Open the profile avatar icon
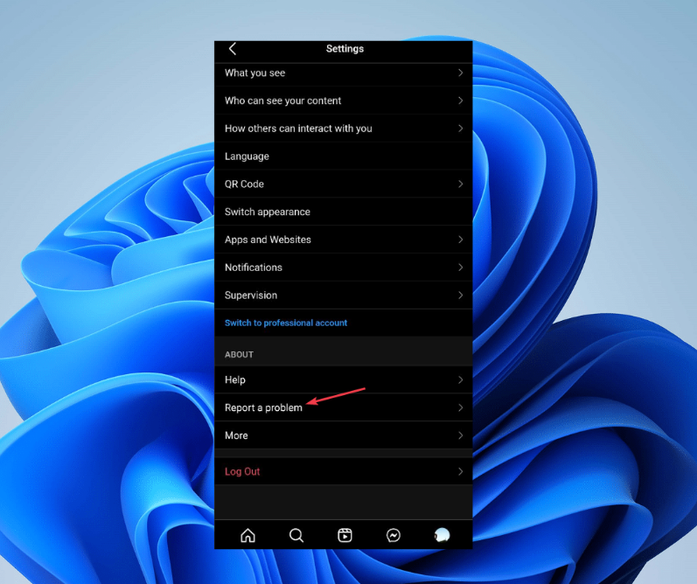This screenshot has width=697, height=584. pyautogui.click(x=442, y=535)
